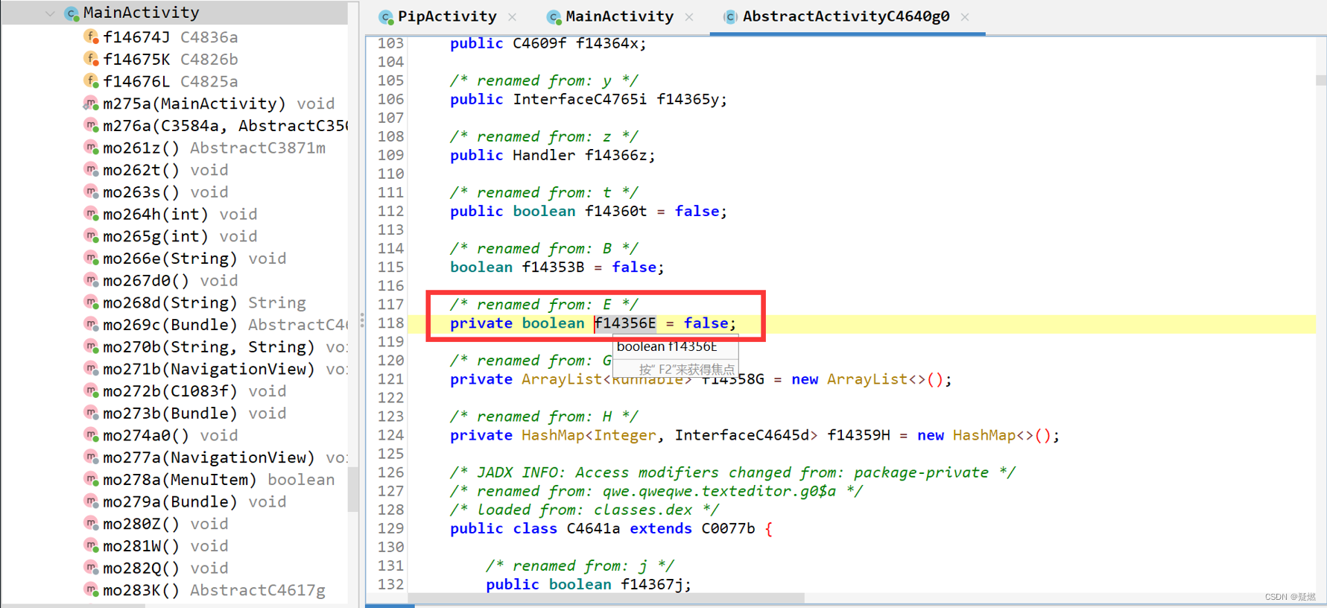Click C4609f type on line 103
Image resolution: width=1327 pixels, height=608 pixels.
click(x=539, y=43)
